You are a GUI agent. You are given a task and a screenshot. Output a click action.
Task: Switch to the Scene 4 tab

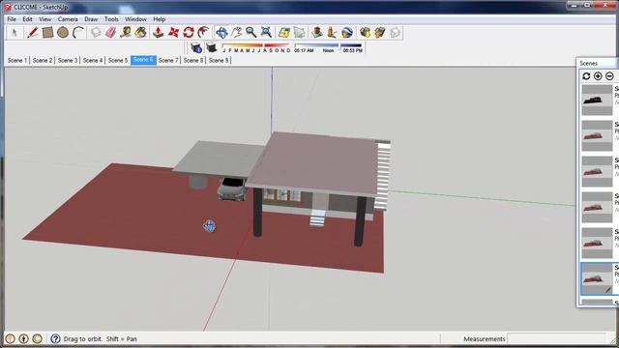tap(93, 60)
